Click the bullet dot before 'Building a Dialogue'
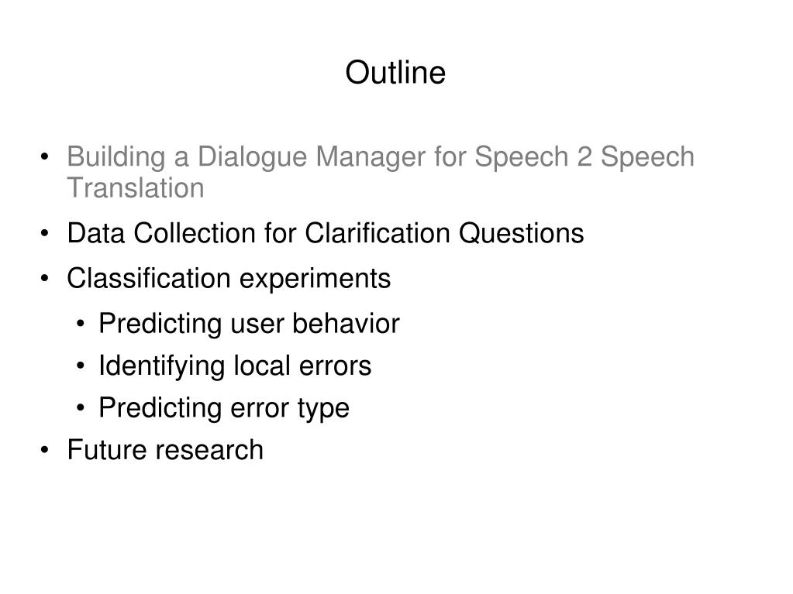The height and width of the screenshot is (594, 793). click(44, 156)
